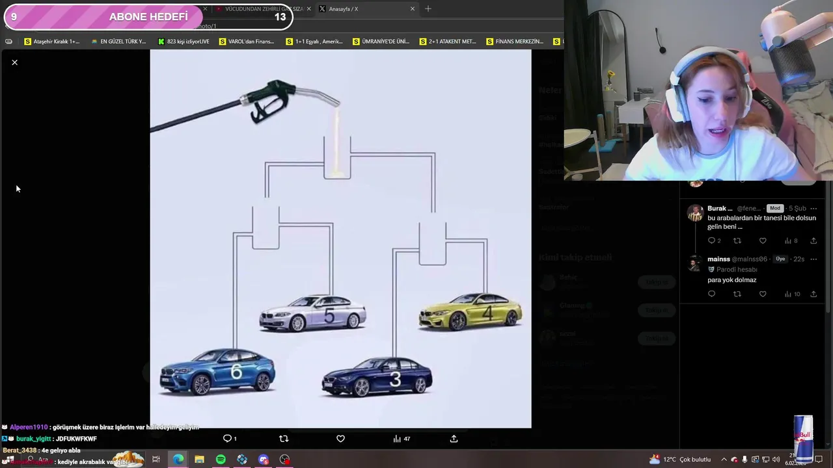Close the 'Anasayfa / X' tab

click(412, 9)
